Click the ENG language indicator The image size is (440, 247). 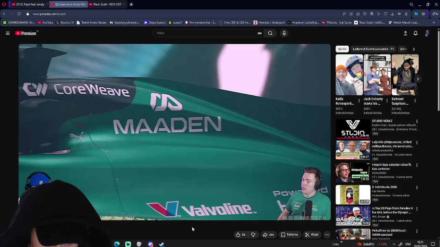pos(408,244)
